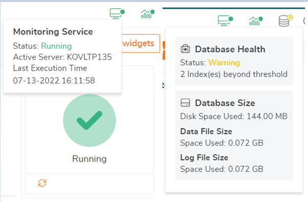
Task: Click the Database Health heading
Action: pyautogui.click(x=230, y=49)
